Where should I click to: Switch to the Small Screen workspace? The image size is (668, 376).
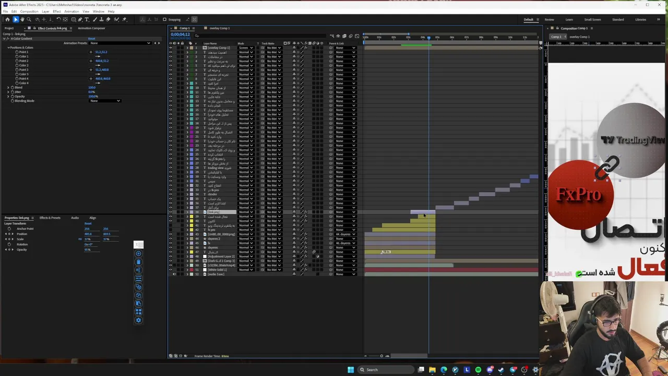coord(592,20)
